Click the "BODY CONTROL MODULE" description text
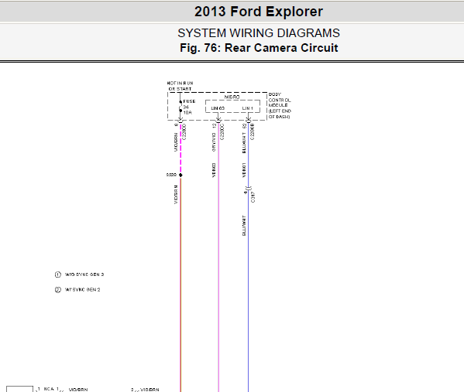Screen dimensions: 464x392 (x=280, y=105)
